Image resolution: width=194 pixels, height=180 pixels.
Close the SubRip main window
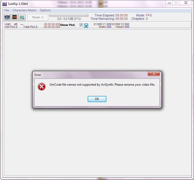[186, 3]
